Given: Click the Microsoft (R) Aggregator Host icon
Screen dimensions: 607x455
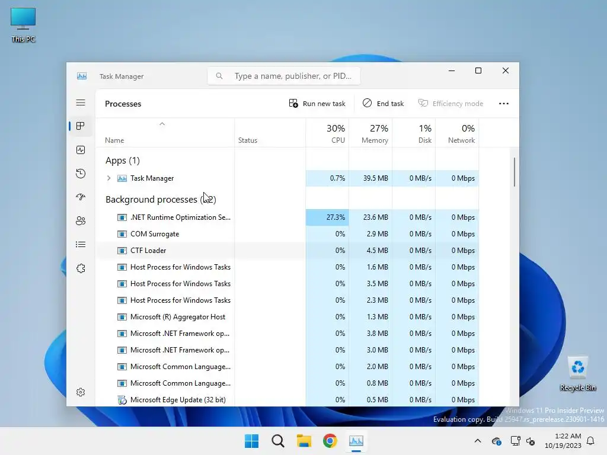Looking at the screenshot, I should pyautogui.click(x=122, y=317).
